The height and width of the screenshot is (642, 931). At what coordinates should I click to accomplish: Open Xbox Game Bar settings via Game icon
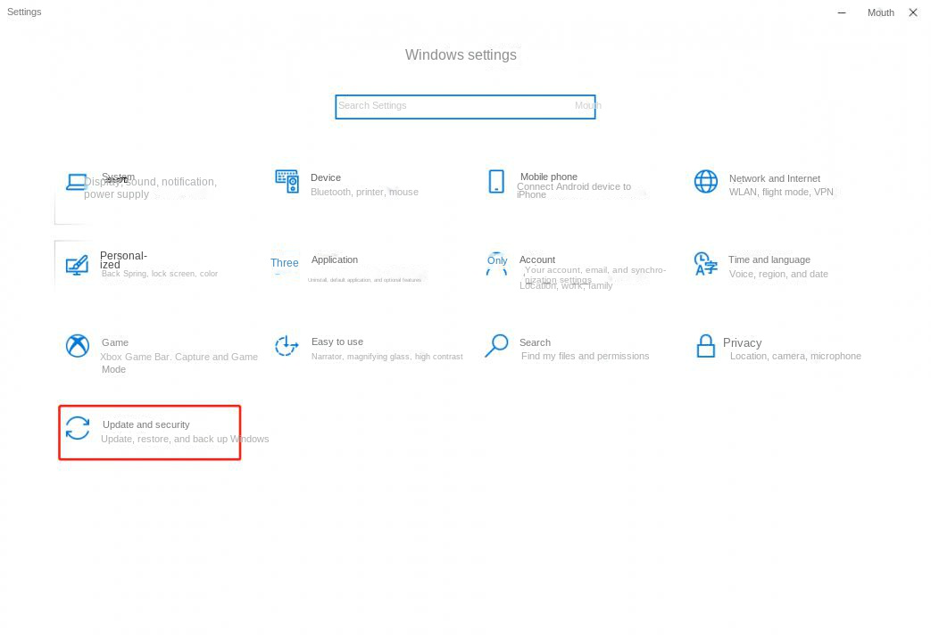(x=77, y=346)
